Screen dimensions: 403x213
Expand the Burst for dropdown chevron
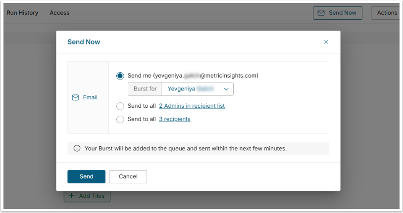click(x=226, y=89)
